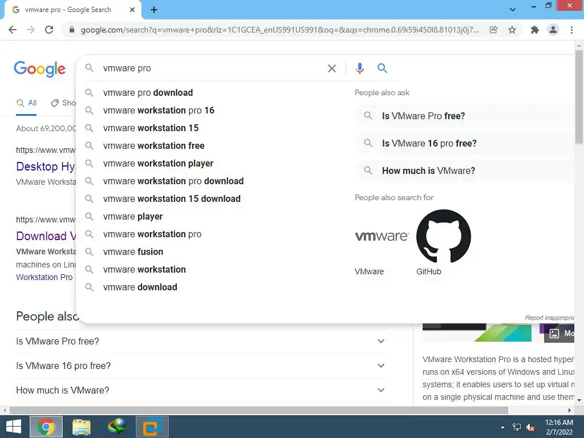Reload the current page
Screen dimensions: 584x438
[49, 30]
